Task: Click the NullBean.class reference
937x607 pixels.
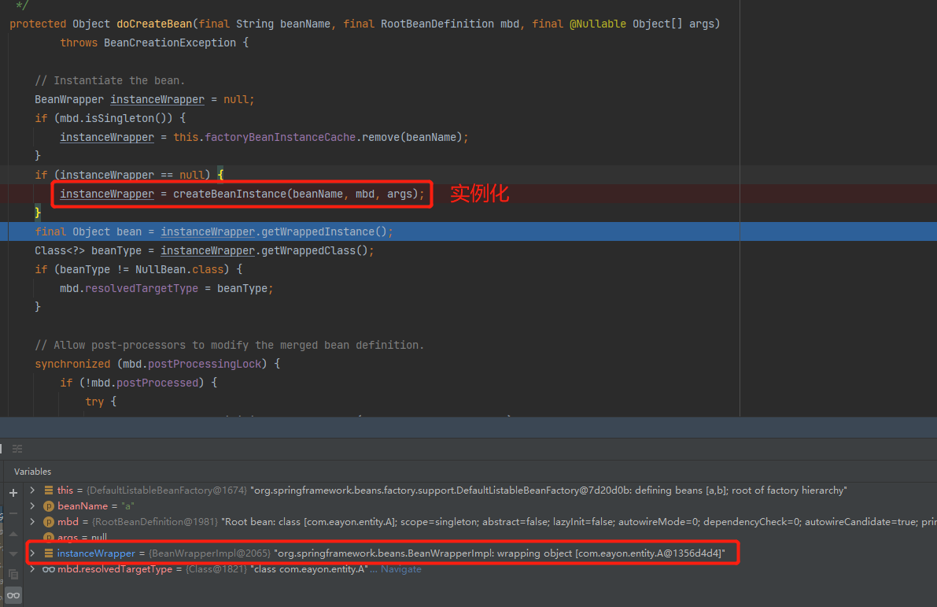Action: tap(179, 269)
